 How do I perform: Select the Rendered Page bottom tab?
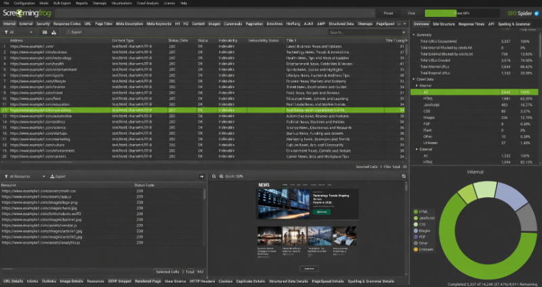tap(148, 281)
